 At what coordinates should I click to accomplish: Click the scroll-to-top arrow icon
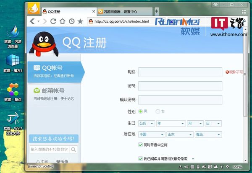(x=222, y=167)
